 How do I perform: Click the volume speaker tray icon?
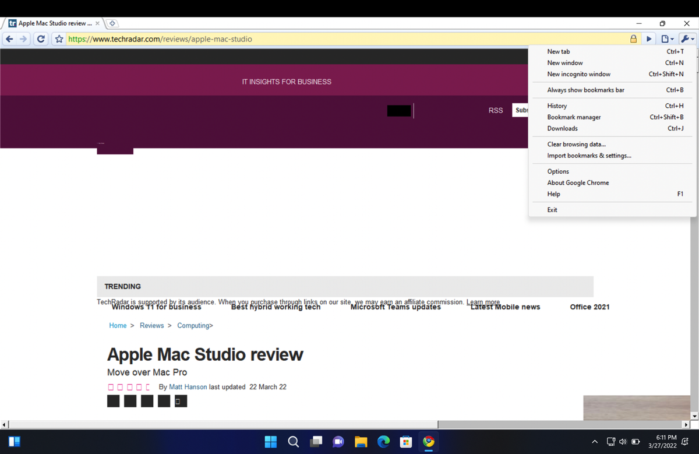(x=623, y=441)
